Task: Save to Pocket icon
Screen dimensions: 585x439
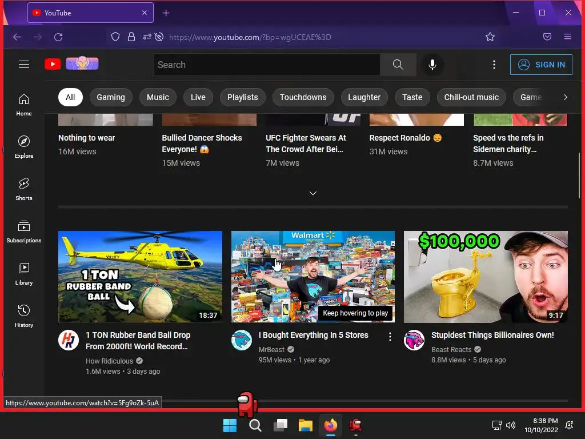Action: point(547,37)
